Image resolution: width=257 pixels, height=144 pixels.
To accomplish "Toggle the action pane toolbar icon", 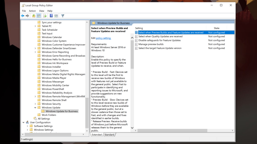I will point(56,16).
